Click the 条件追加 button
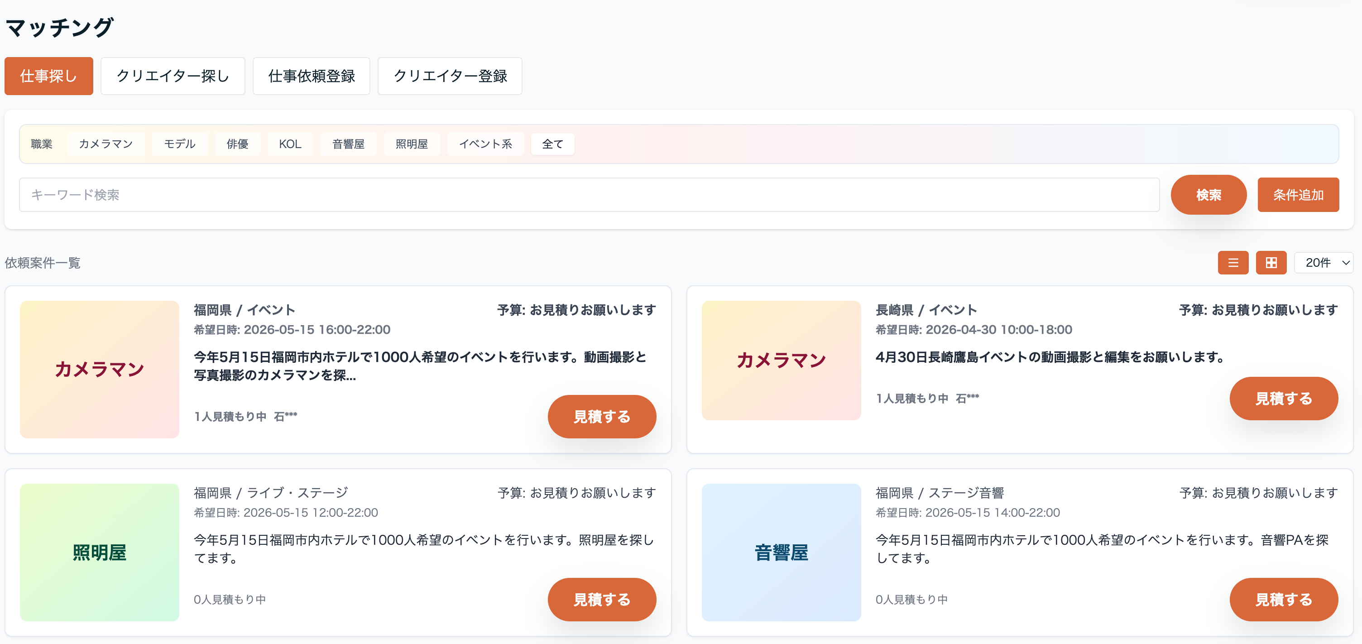 pyautogui.click(x=1298, y=195)
